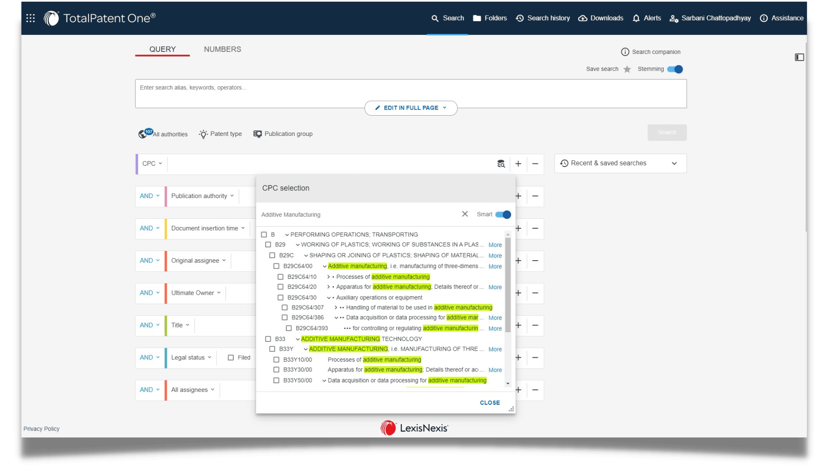Open the All authorities globe filter
This screenshot has height=466, width=828.
pos(163,134)
